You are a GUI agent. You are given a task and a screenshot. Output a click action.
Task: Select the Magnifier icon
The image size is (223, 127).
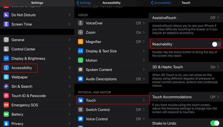point(81,42)
